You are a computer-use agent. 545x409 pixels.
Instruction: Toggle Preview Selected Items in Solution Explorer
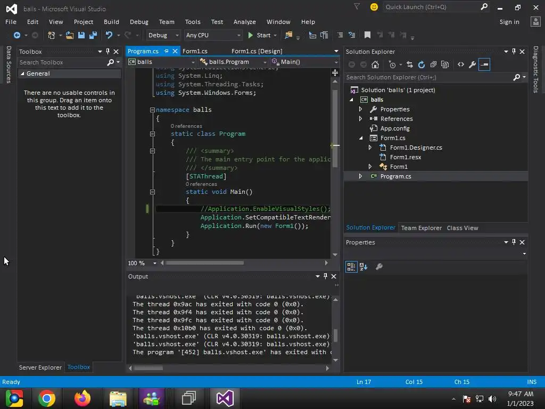pyautogui.click(x=484, y=64)
